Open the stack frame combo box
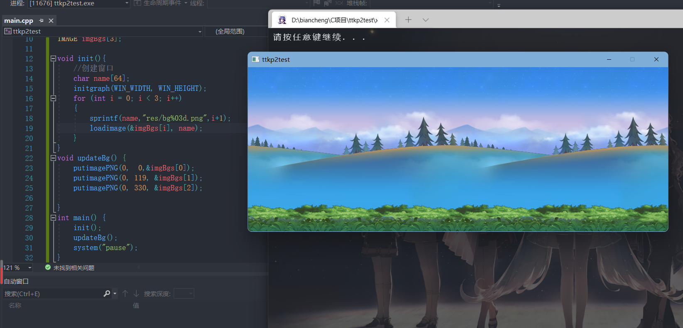This screenshot has height=328, width=683. pos(431,3)
